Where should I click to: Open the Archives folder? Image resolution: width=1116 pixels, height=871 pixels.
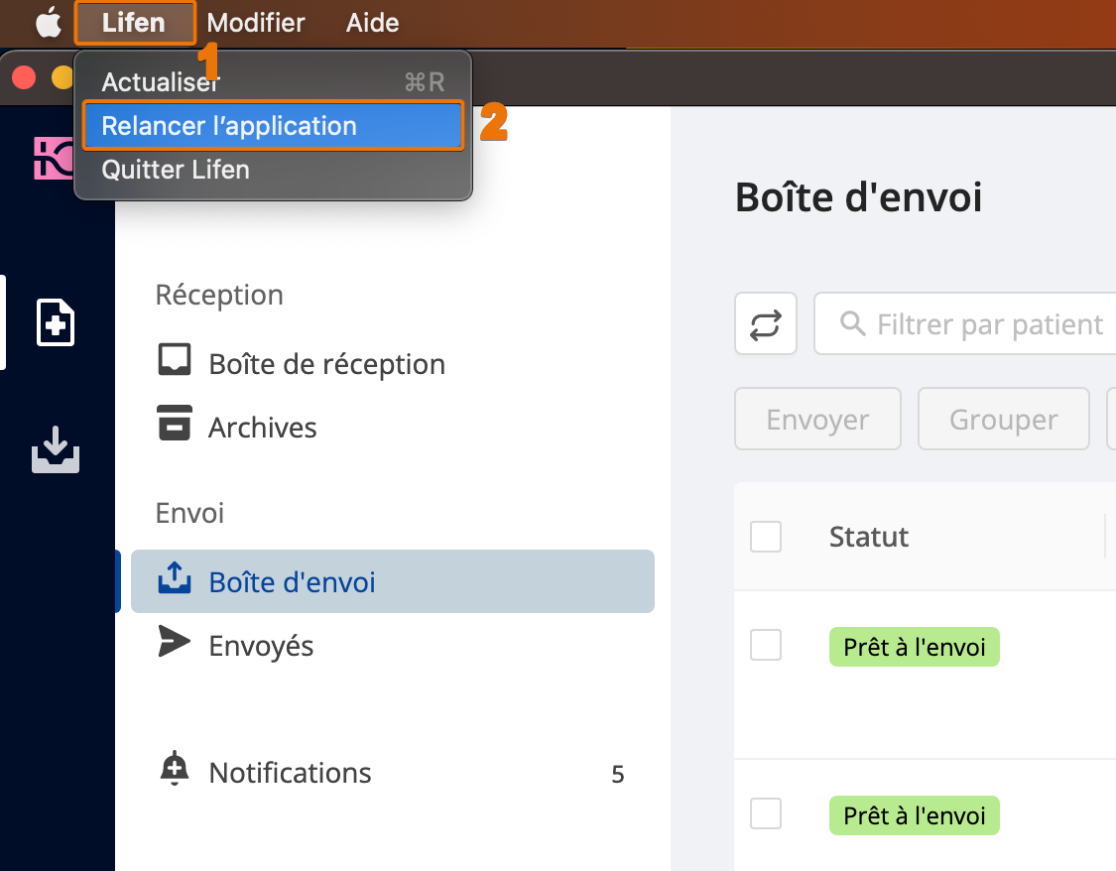pyautogui.click(x=263, y=428)
